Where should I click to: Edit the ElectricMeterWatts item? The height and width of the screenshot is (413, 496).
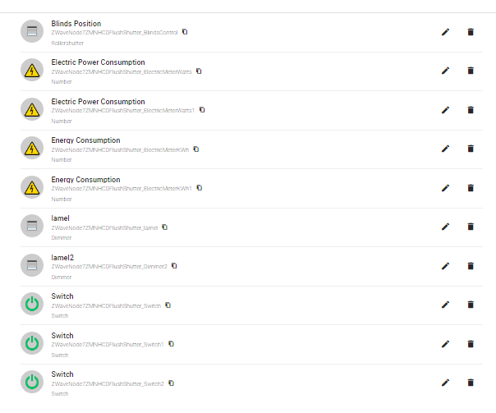click(446, 71)
